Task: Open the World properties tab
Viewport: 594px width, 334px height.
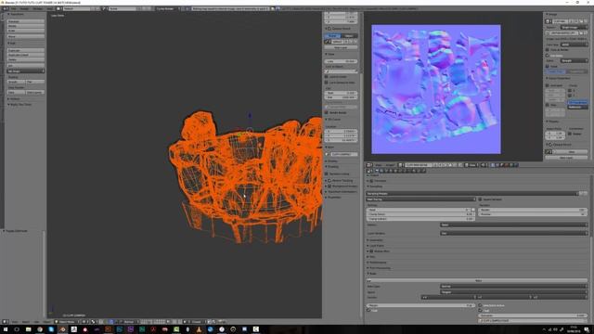Action: tap(392, 171)
